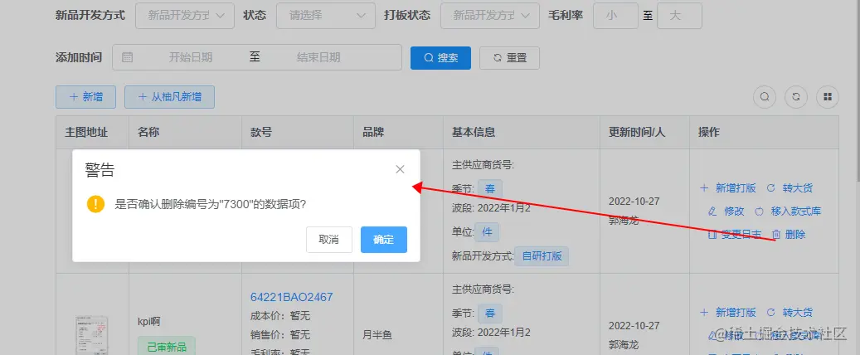
Task: Click the 新增 button
Action: [x=85, y=97]
